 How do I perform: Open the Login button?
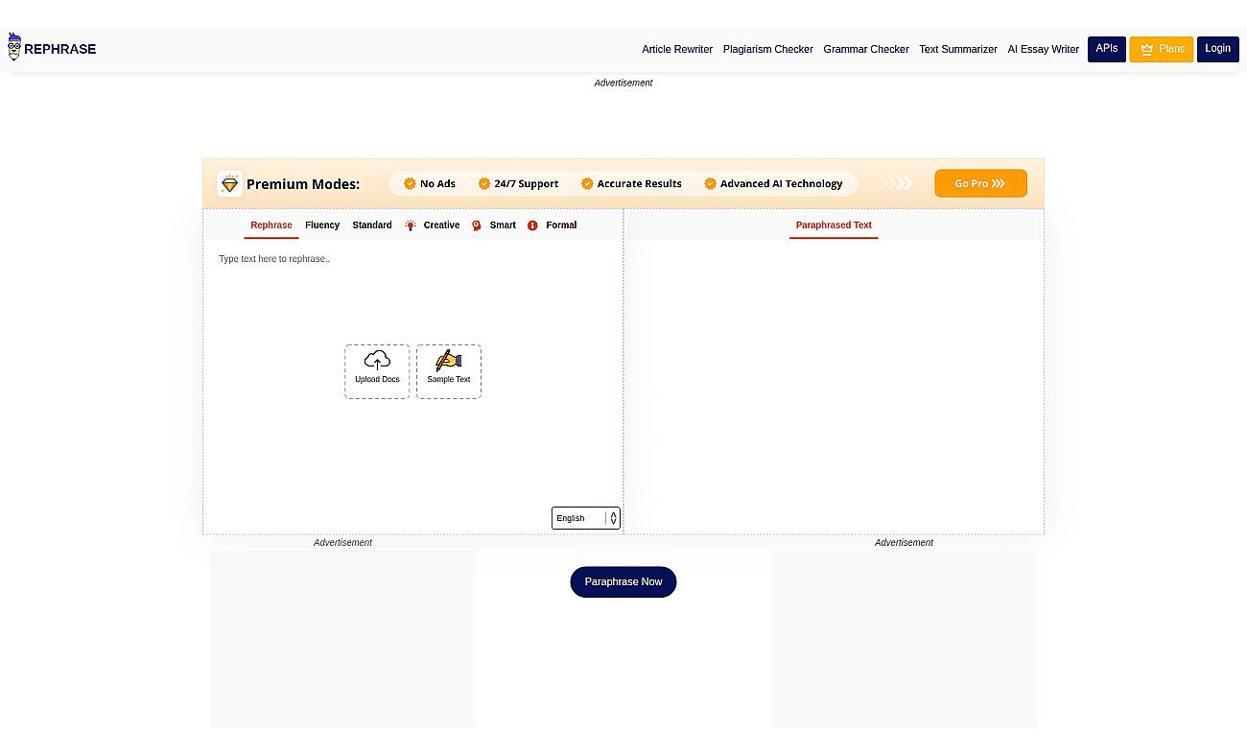pyautogui.click(x=1217, y=49)
